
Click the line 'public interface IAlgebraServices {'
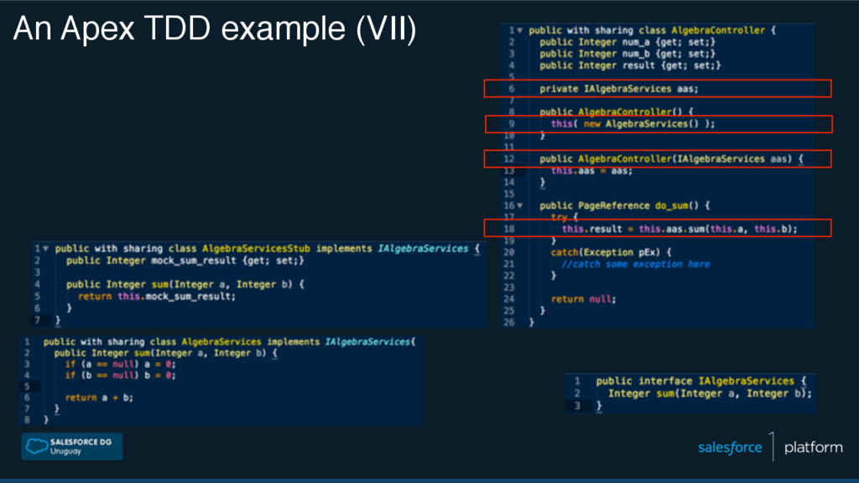[x=701, y=382]
